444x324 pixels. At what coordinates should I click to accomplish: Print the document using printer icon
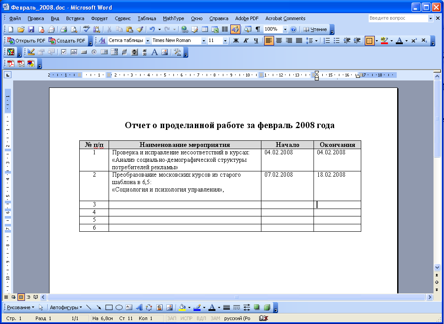(63, 29)
